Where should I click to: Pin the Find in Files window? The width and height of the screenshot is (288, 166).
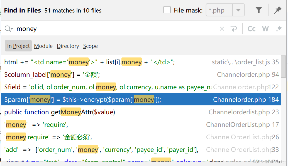[x=278, y=10]
